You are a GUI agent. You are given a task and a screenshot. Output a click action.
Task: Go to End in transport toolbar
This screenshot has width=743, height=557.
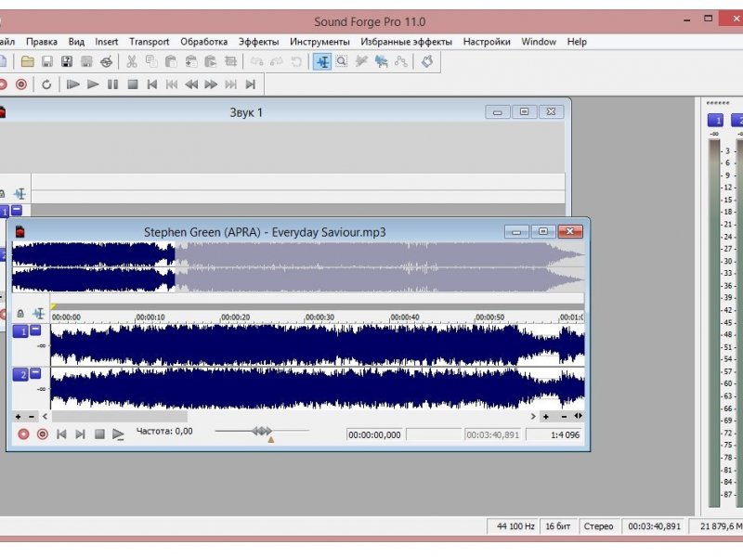251,84
